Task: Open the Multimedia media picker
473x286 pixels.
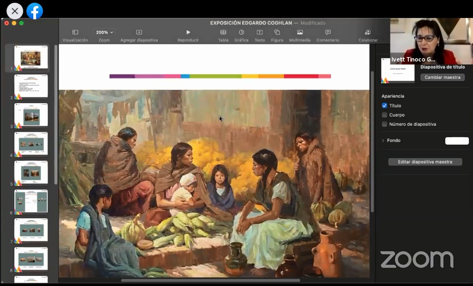Action: click(300, 35)
